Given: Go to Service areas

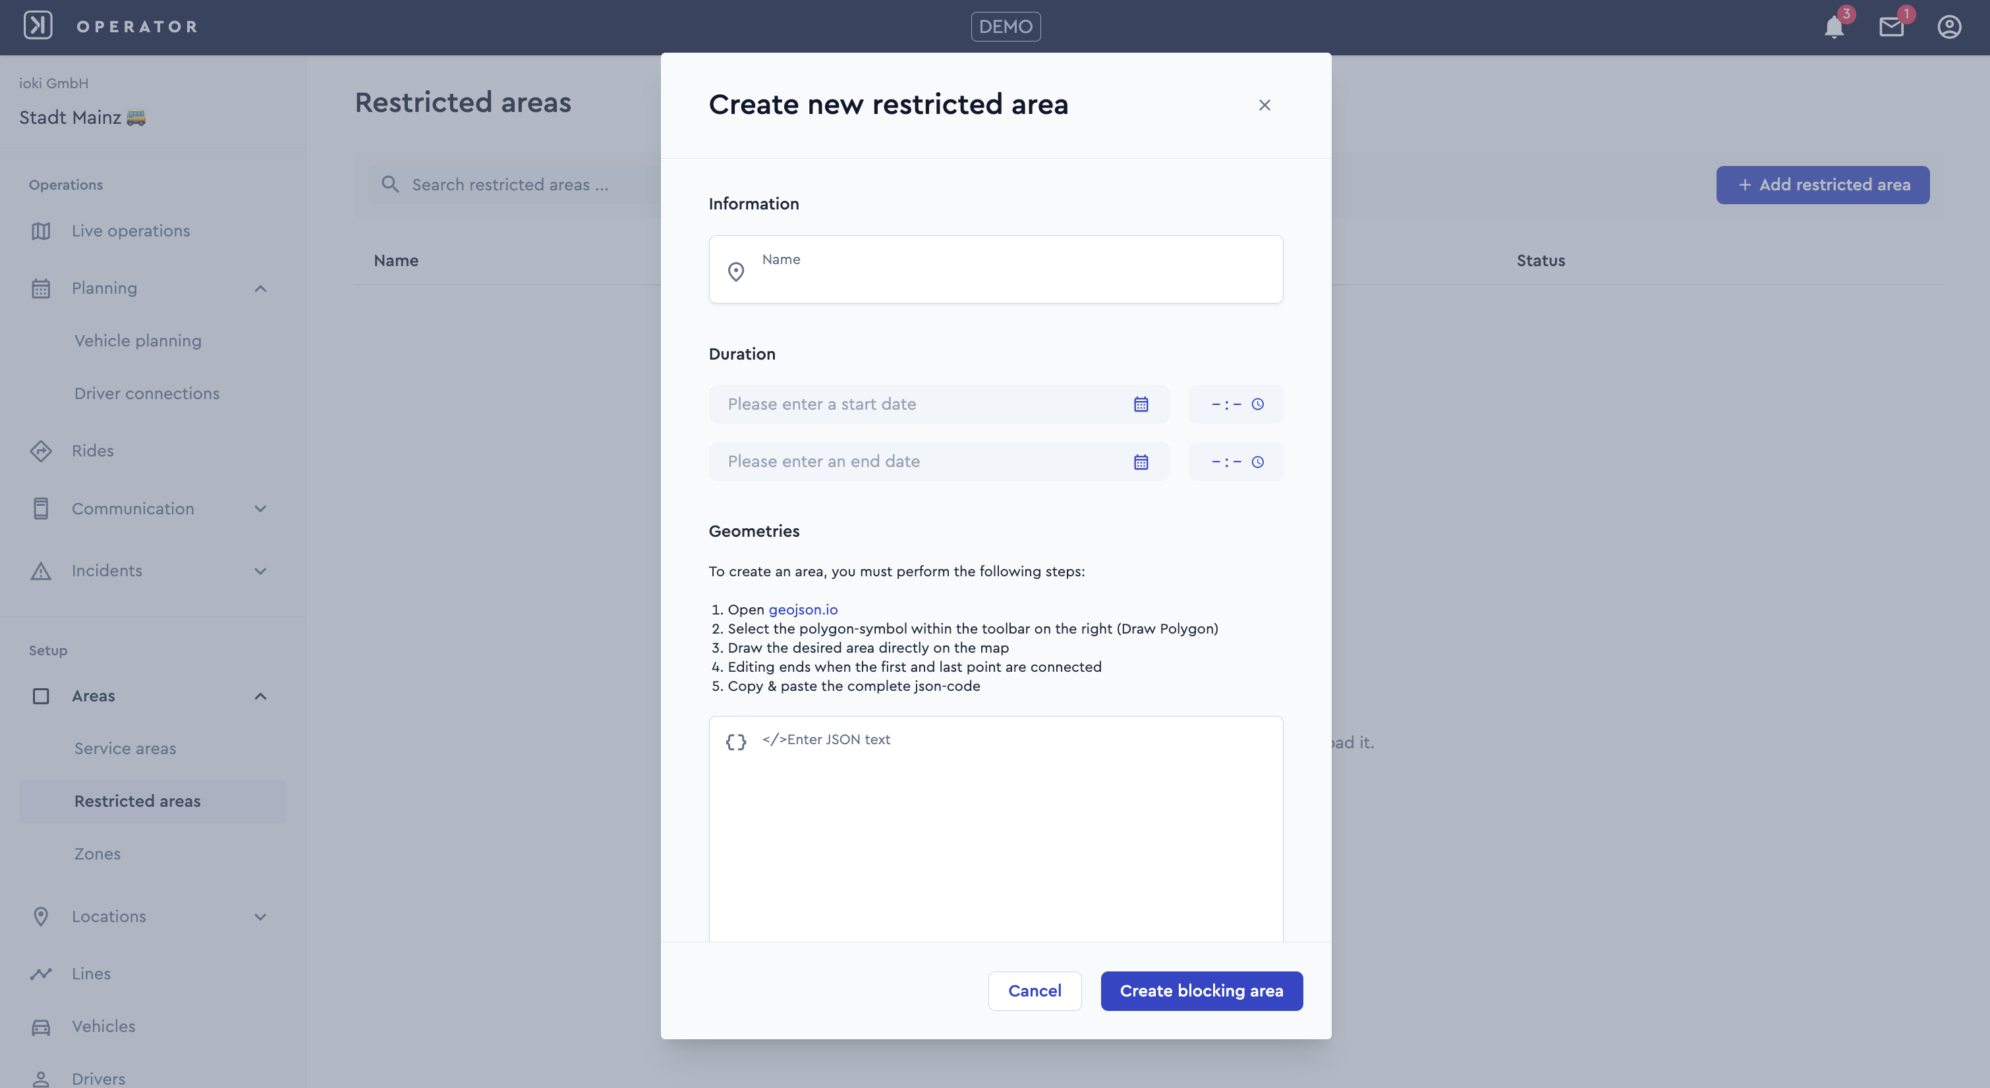Looking at the screenshot, I should pyautogui.click(x=125, y=749).
